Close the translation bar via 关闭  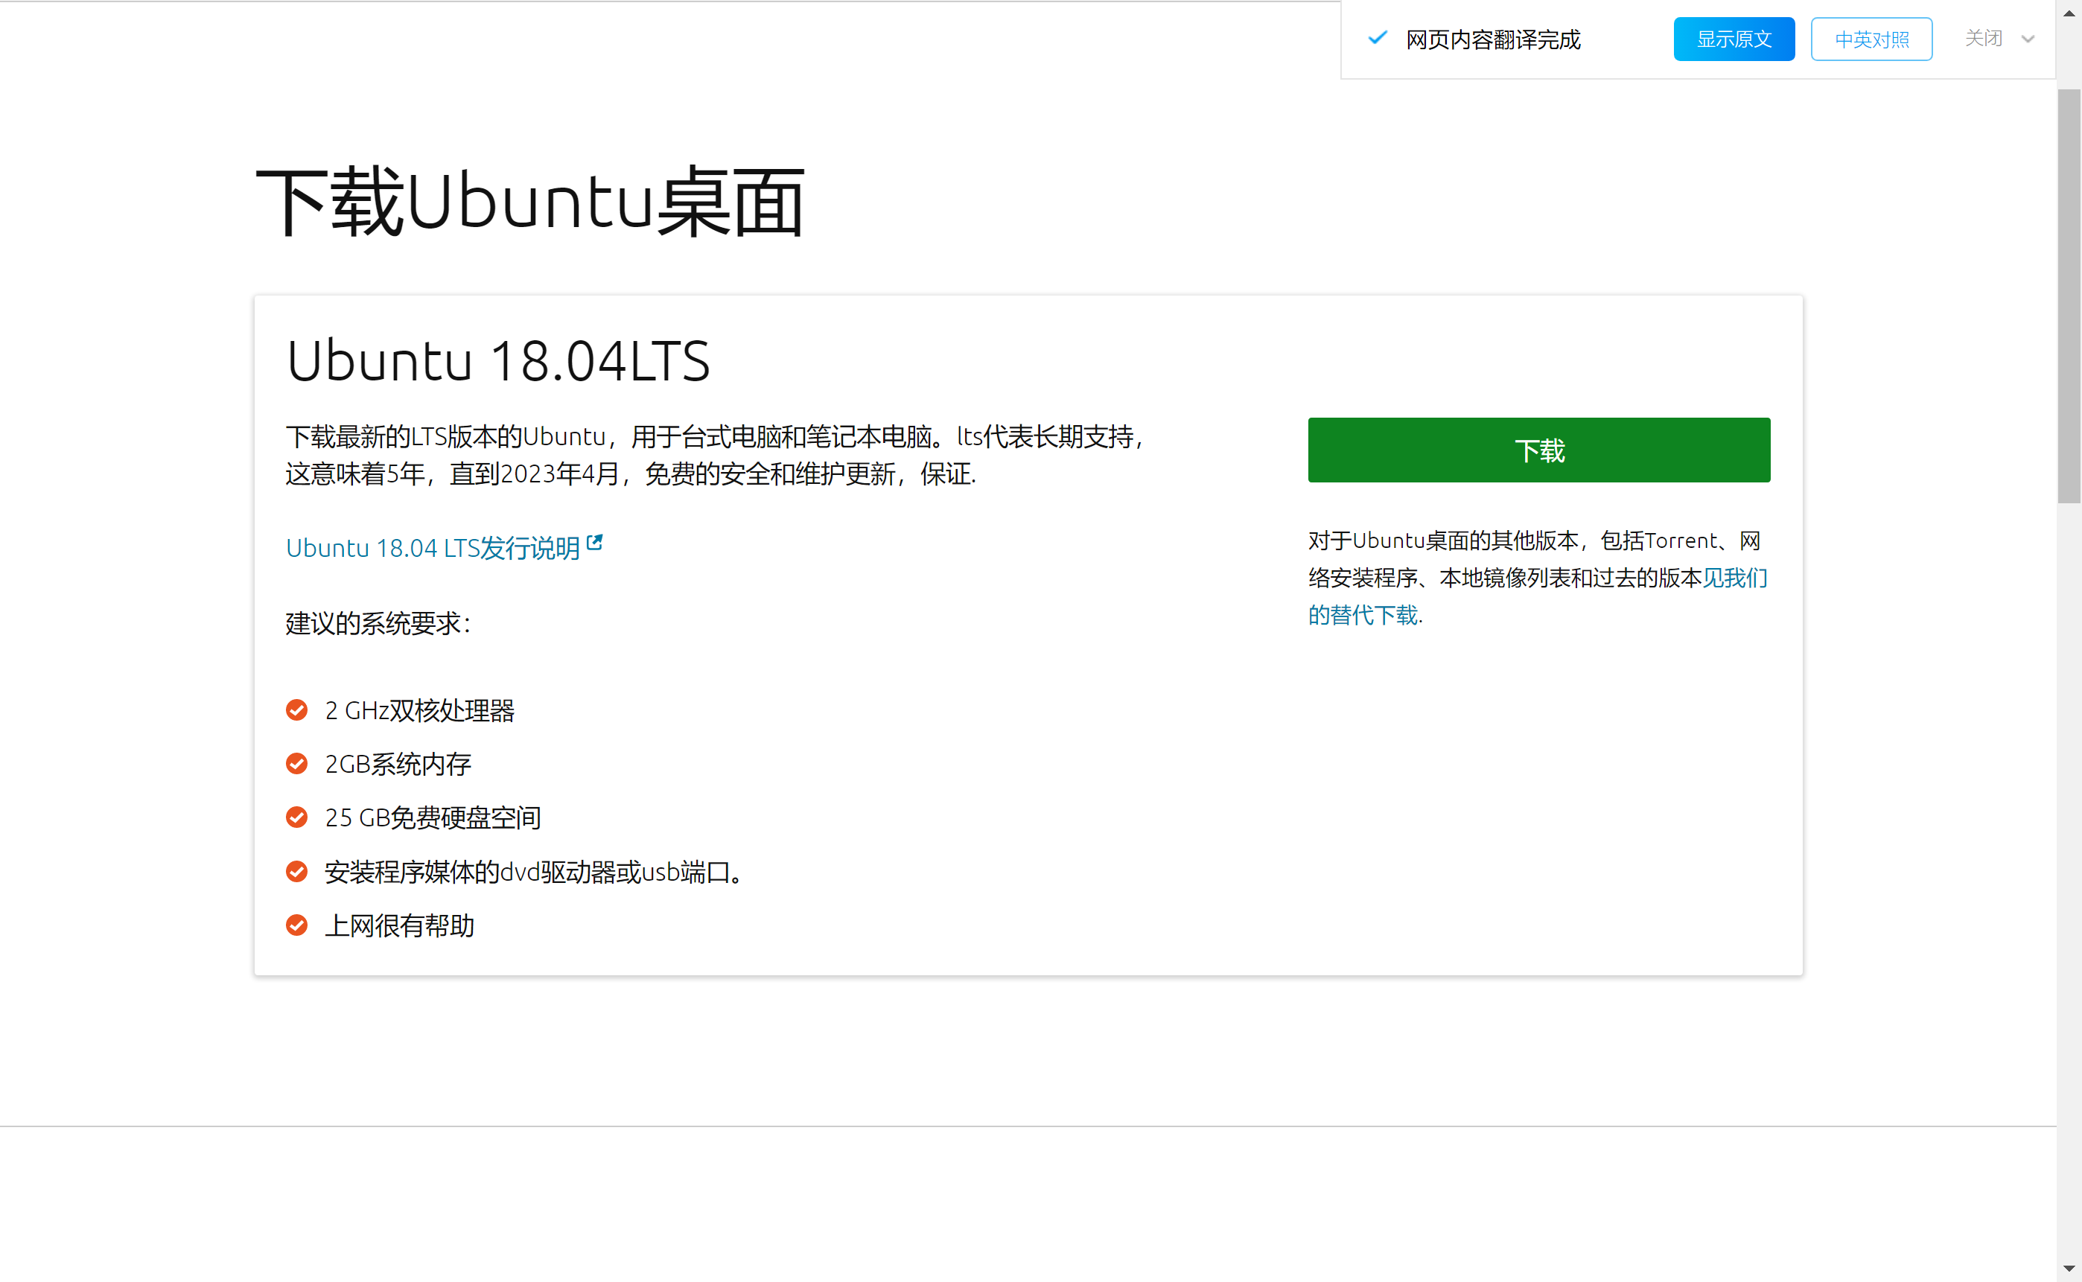(x=1983, y=38)
